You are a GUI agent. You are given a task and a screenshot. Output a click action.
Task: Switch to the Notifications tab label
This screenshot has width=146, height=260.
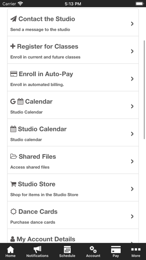tap(37, 256)
